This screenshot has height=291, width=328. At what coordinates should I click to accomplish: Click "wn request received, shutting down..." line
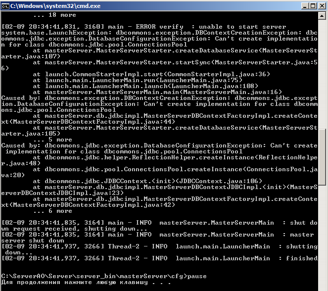tap(74, 229)
